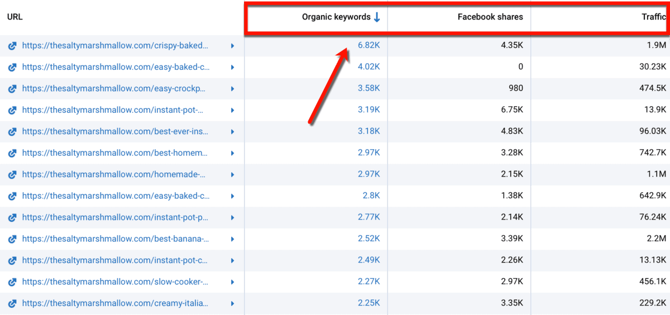Click the 3.58K organic keywords value
Viewport: 670px width, 315px height.
coord(369,88)
